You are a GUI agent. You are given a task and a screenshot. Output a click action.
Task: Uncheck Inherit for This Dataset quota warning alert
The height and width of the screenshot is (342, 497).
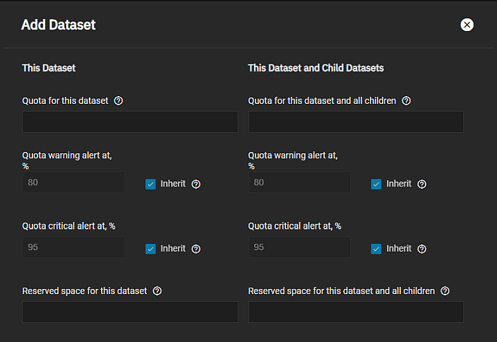click(x=150, y=184)
